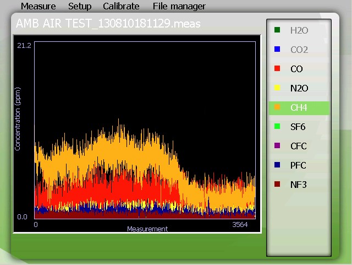Click the blue CO2 color square
Image resolution: width=352 pixels, height=265 pixels.
tap(277, 50)
